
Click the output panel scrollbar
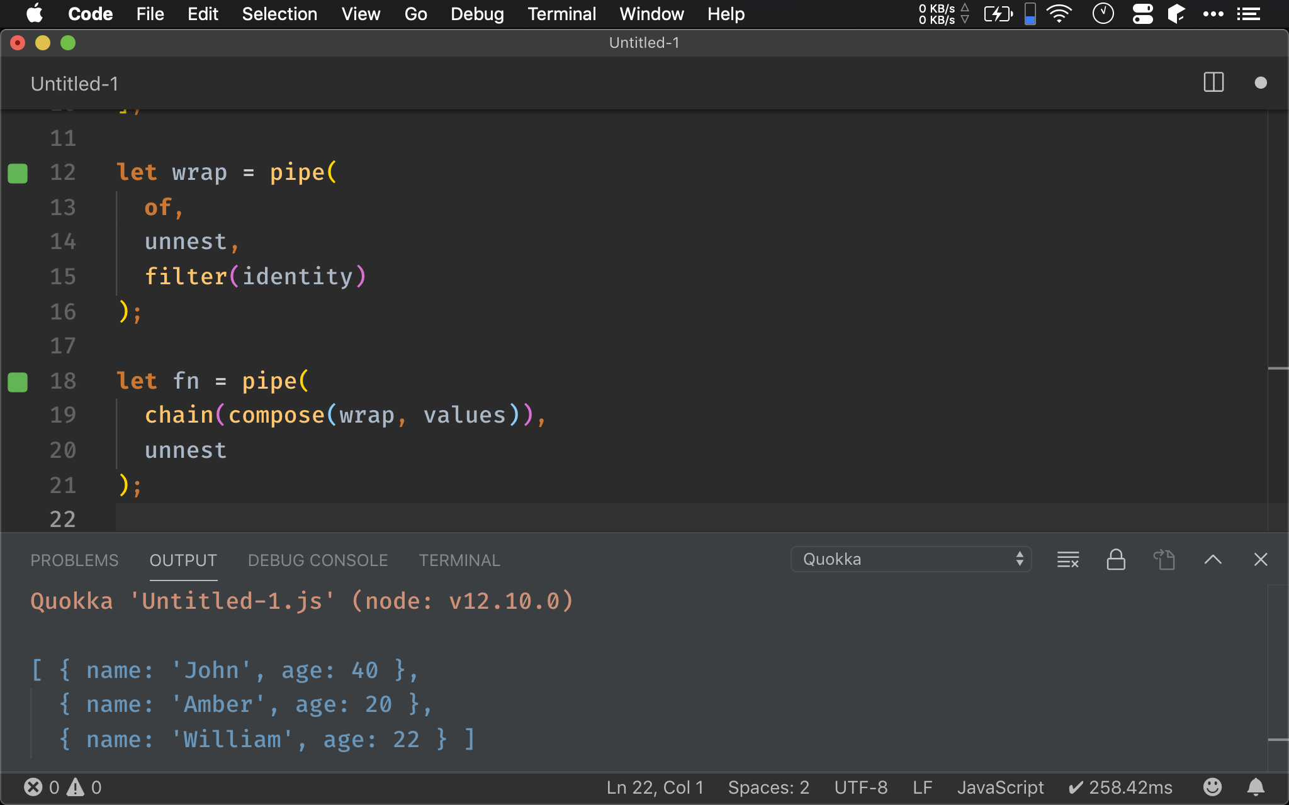coord(1278,678)
